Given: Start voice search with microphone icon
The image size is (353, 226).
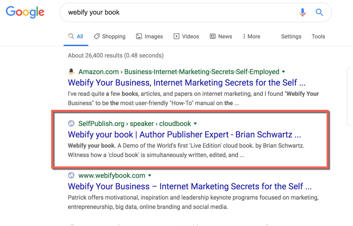Looking at the screenshot, I should point(303,12).
